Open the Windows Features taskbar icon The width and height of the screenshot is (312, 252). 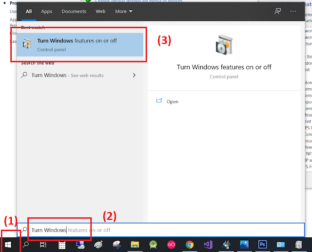299,245
